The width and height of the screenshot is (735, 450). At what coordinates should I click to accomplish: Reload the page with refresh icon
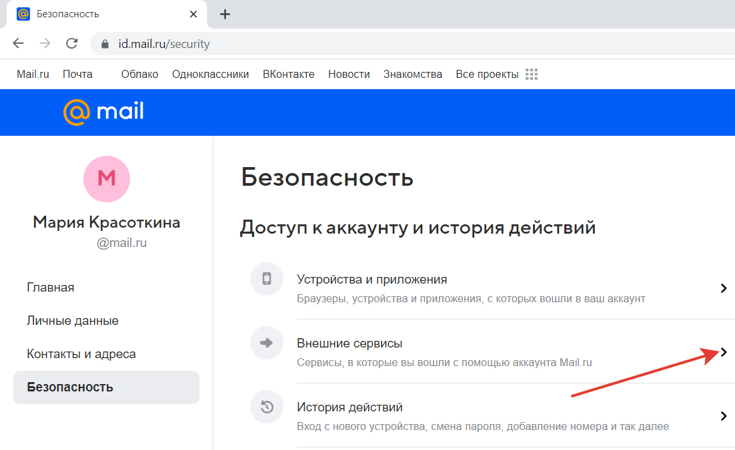coord(71,44)
